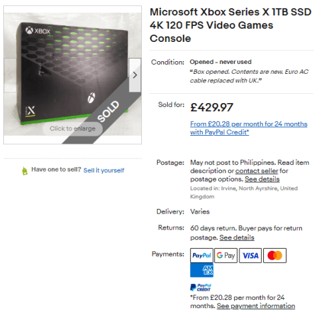This screenshot has width=315, height=312.
Task: Open See payment information link
Action: click(256, 306)
